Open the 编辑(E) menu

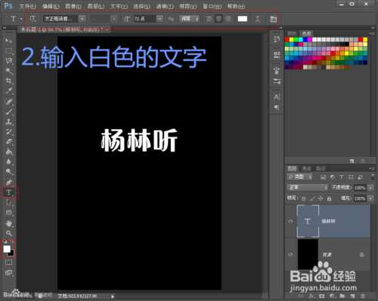coord(51,6)
